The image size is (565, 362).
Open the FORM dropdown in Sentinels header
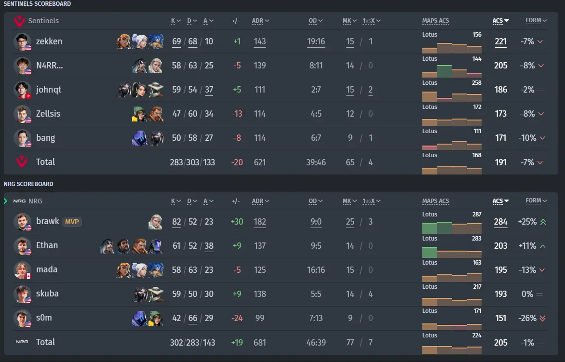(x=536, y=21)
